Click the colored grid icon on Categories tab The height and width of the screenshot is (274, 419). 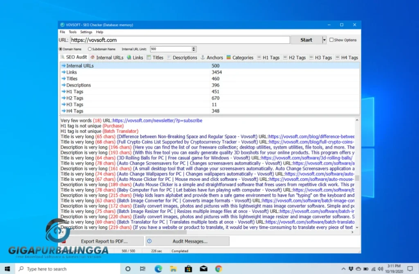pos(230,57)
